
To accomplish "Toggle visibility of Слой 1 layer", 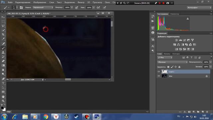I will click(159, 72).
